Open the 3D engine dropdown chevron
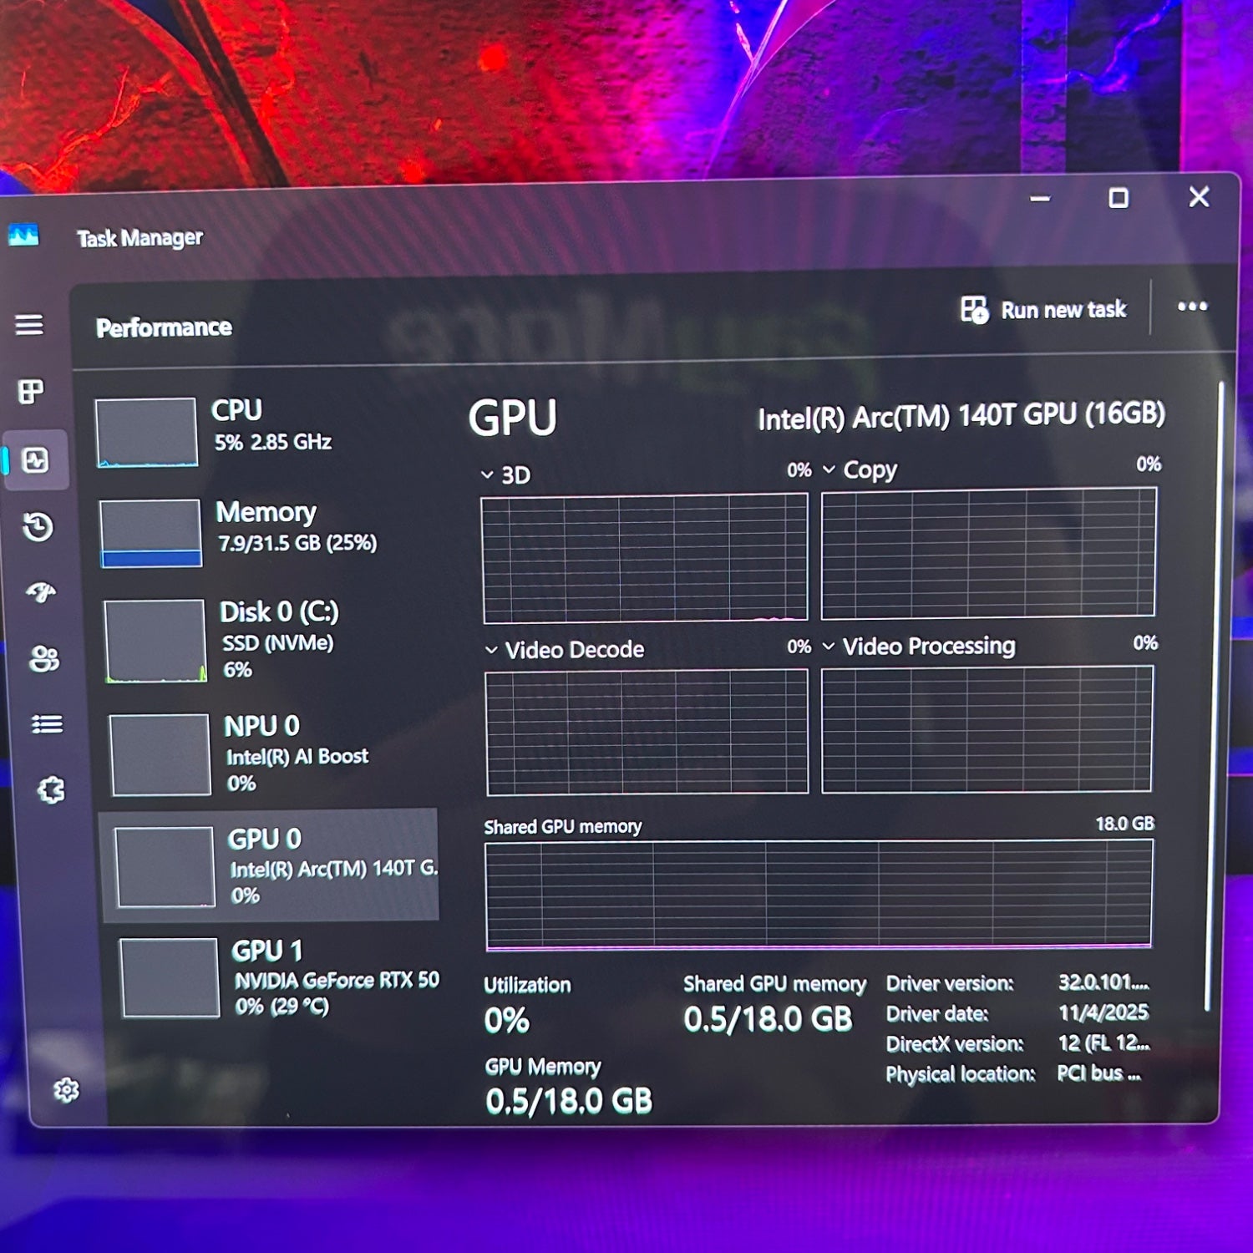 coord(487,474)
